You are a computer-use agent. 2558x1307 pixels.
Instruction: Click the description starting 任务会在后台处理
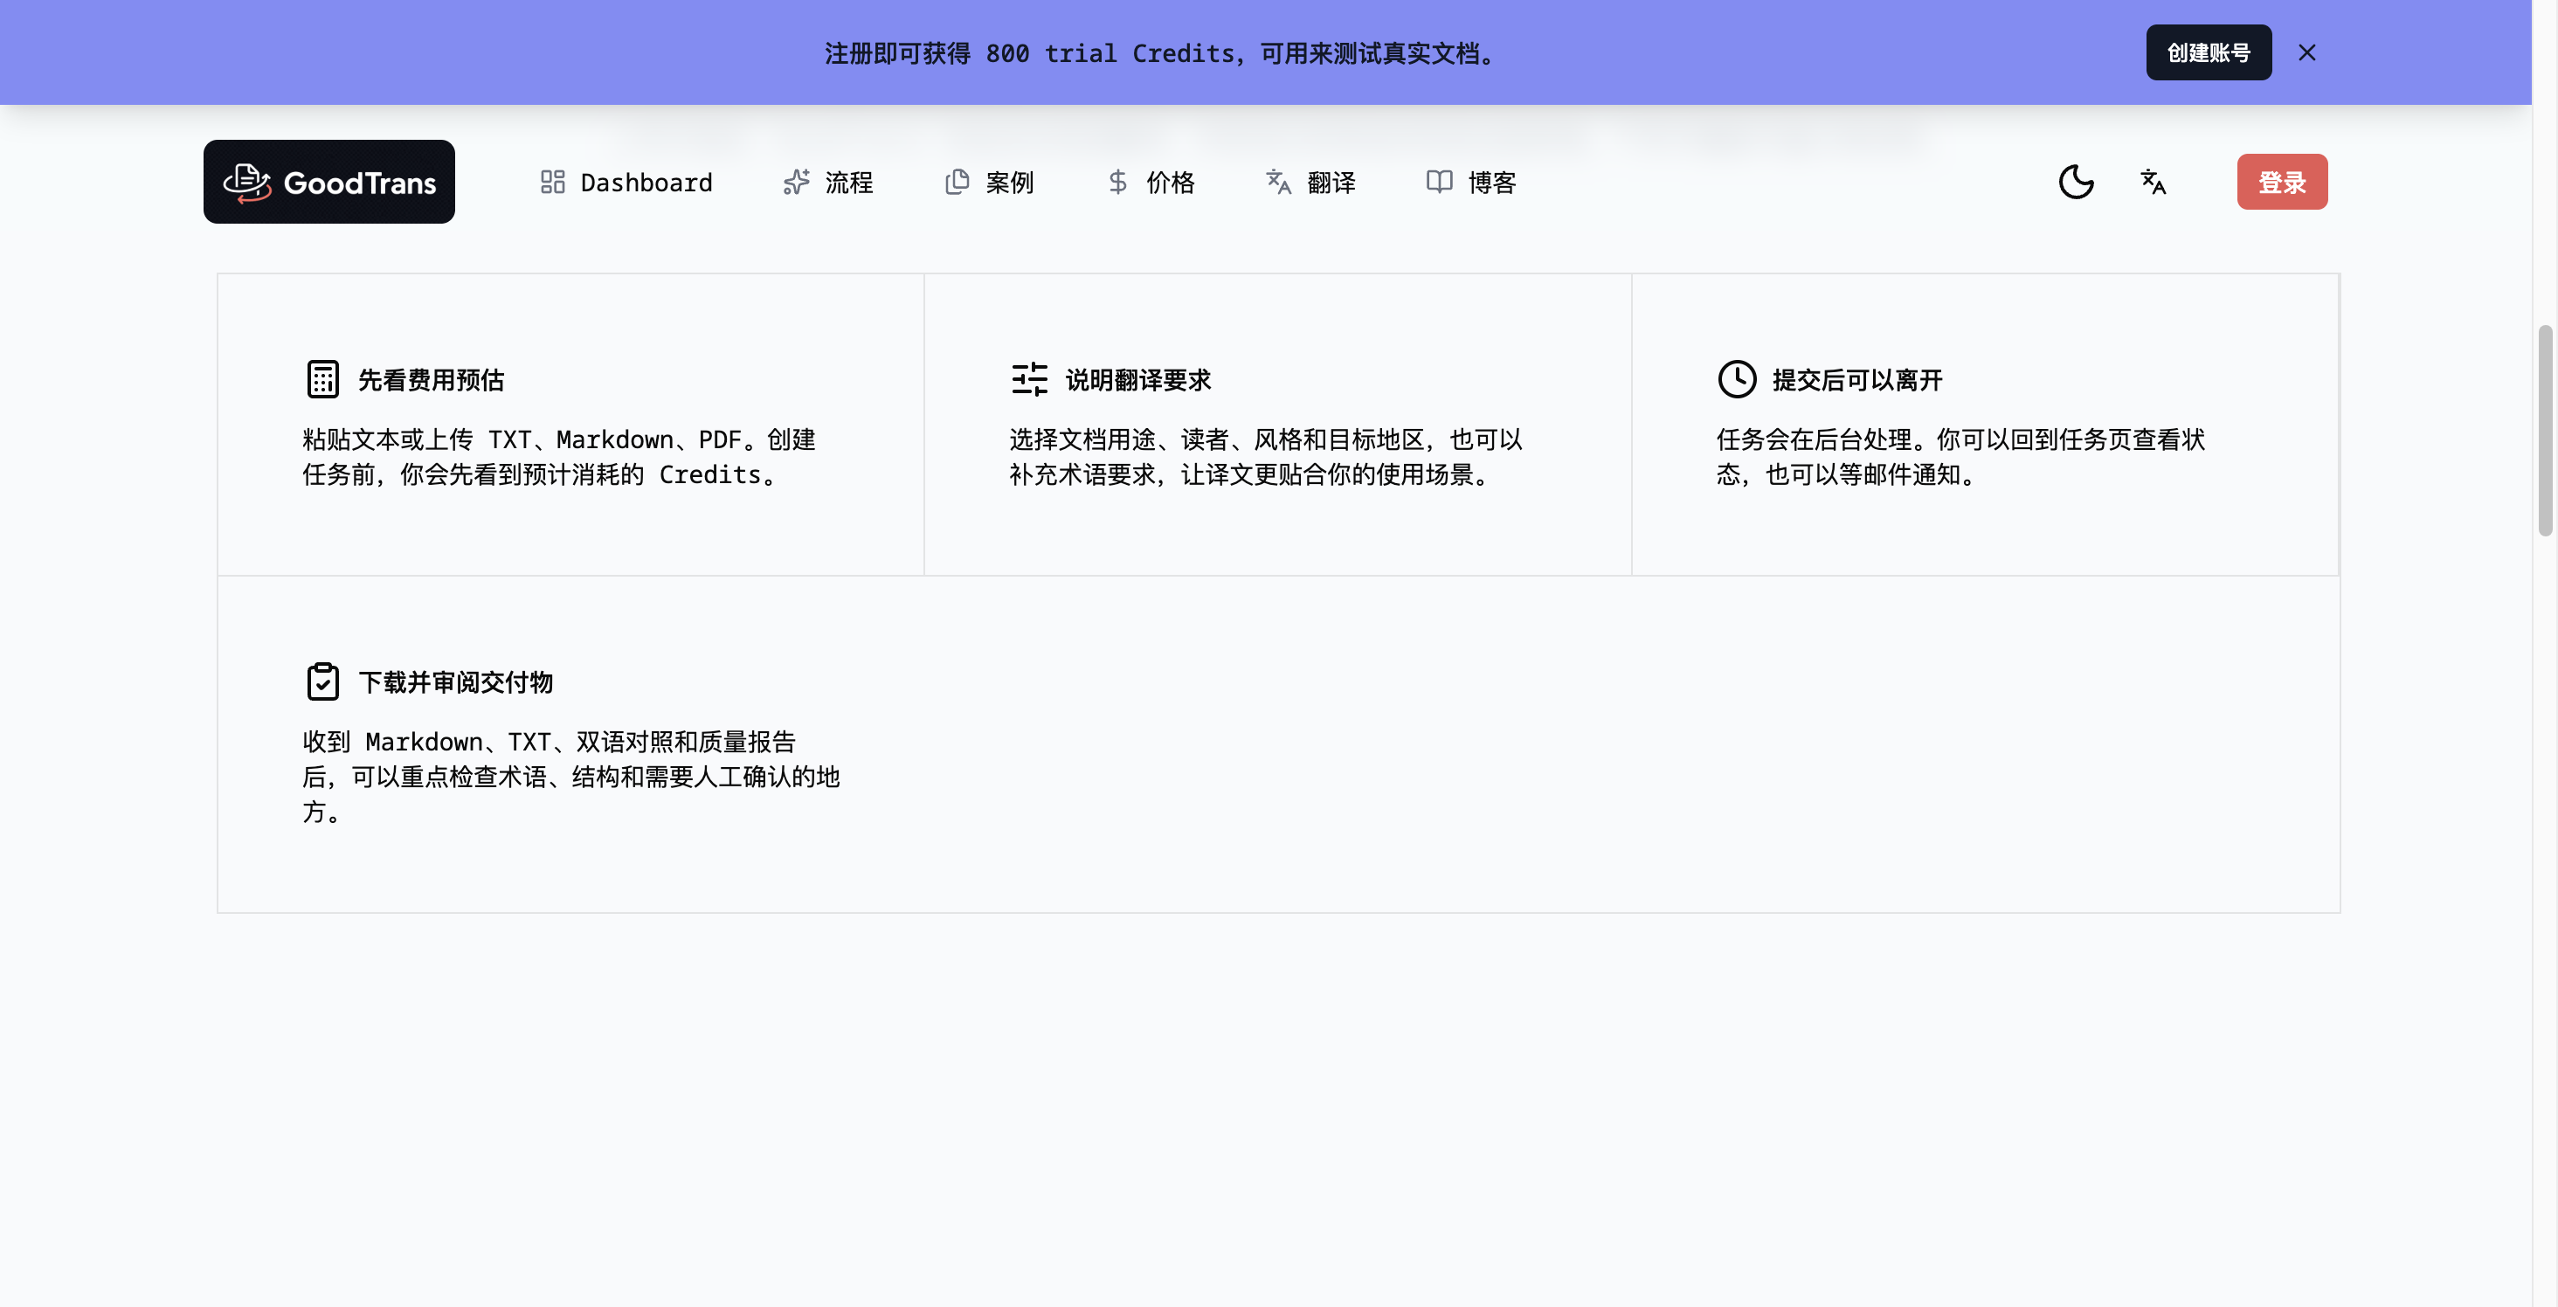click(x=1960, y=457)
